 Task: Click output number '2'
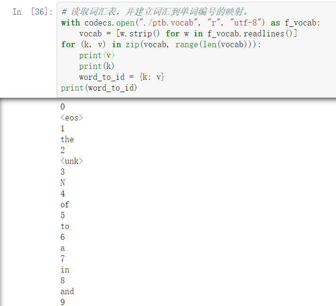[63, 150]
